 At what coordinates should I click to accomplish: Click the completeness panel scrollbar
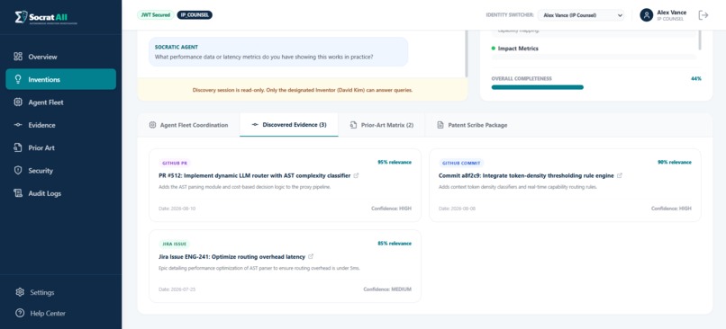coord(700,40)
